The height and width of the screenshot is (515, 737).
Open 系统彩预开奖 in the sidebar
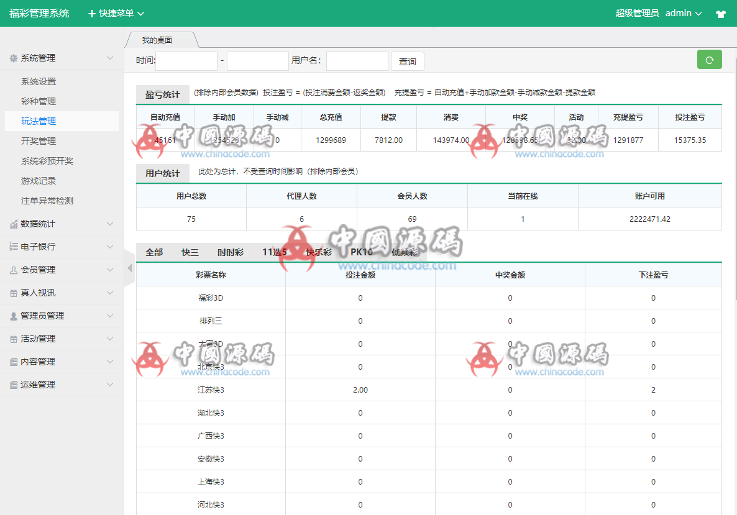coord(47,161)
